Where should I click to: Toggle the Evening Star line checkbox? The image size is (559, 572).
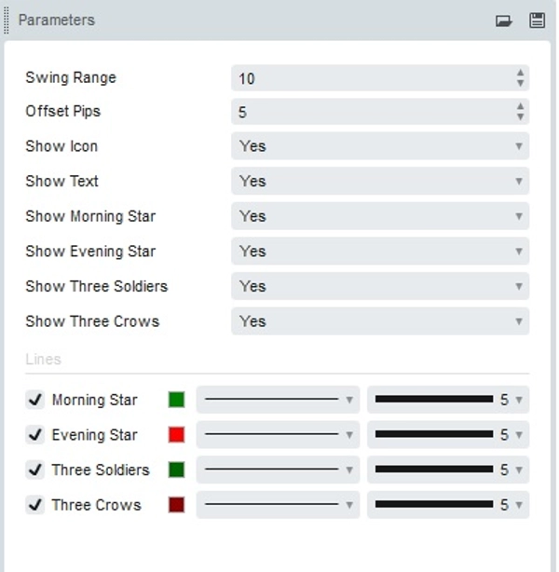pyautogui.click(x=35, y=435)
